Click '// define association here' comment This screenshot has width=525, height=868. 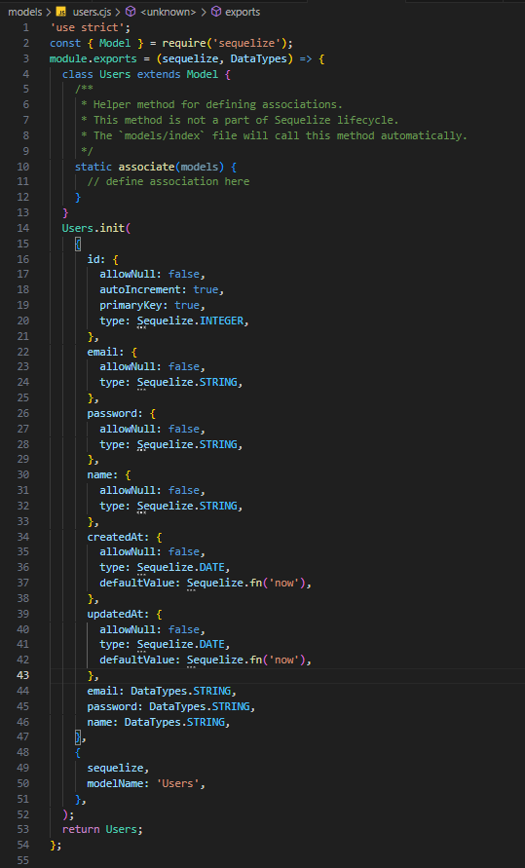[x=169, y=181]
